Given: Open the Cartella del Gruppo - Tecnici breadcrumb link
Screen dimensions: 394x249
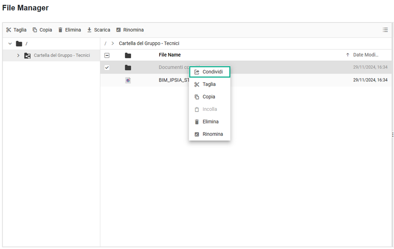Looking at the screenshot, I should pyautogui.click(x=149, y=43).
